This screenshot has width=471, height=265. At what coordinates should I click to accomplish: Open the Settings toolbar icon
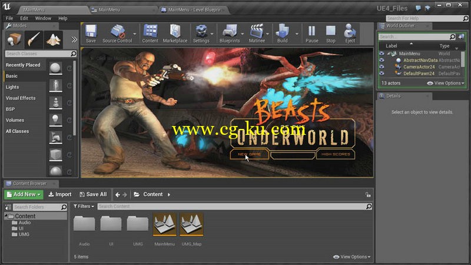tap(201, 34)
